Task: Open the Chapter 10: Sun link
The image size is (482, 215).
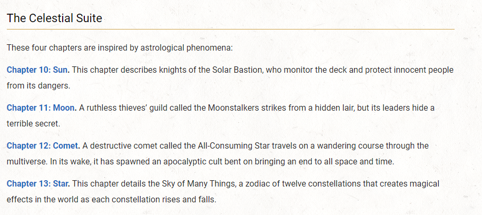Action: tap(38, 70)
